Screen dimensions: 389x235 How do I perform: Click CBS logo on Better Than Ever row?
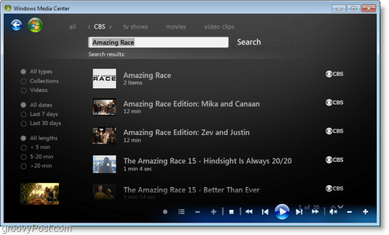point(334,188)
